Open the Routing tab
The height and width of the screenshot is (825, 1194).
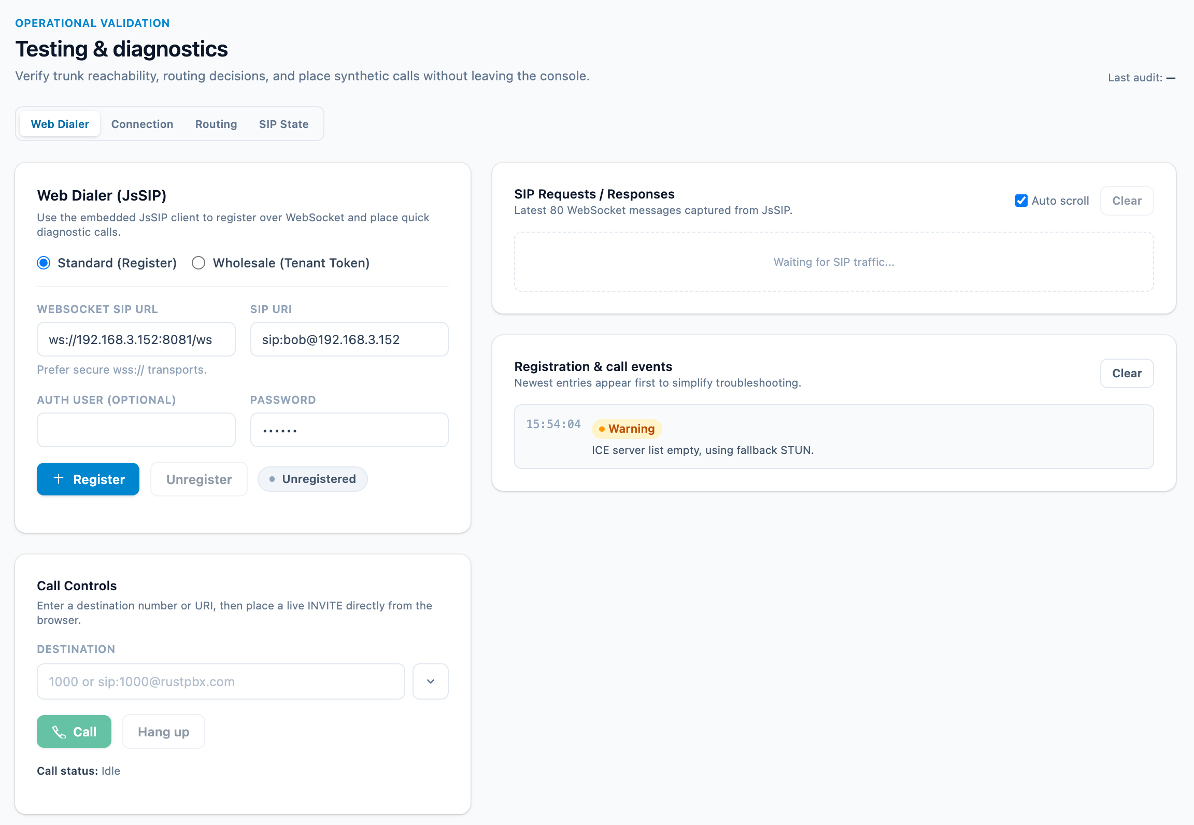(x=216, y=124)
